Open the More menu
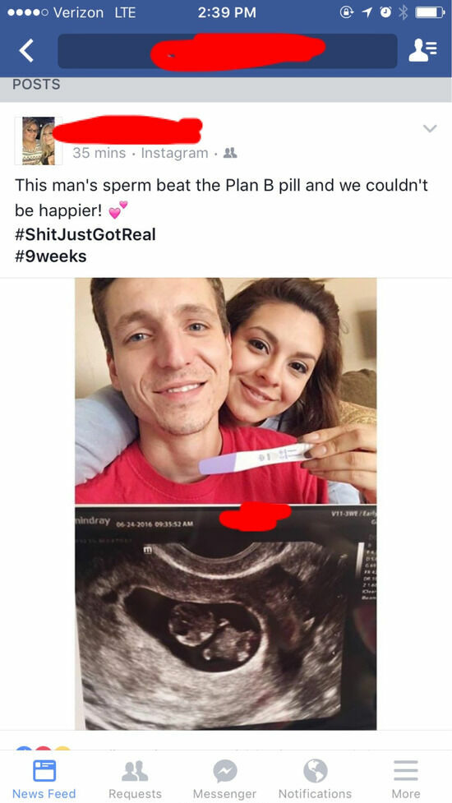The width and height of the screenshot is (452, 803). point(406,778)
